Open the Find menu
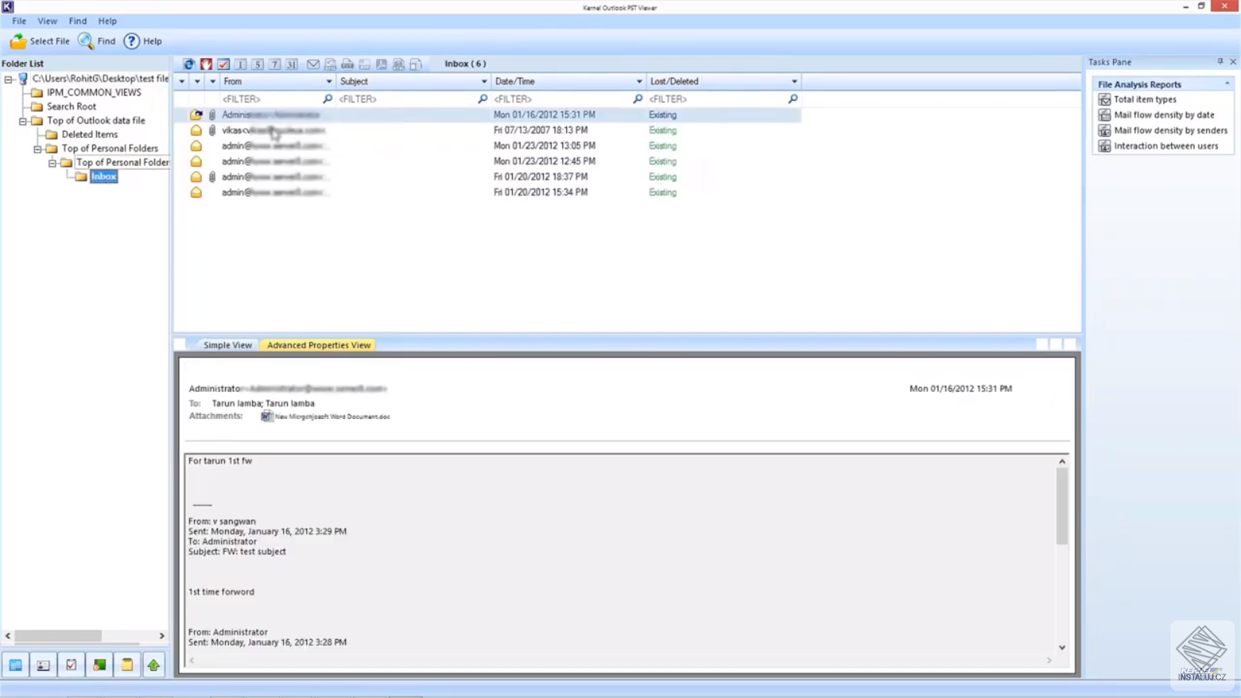Viewport: 1241px width, 698px height. (x=77, y=21)
